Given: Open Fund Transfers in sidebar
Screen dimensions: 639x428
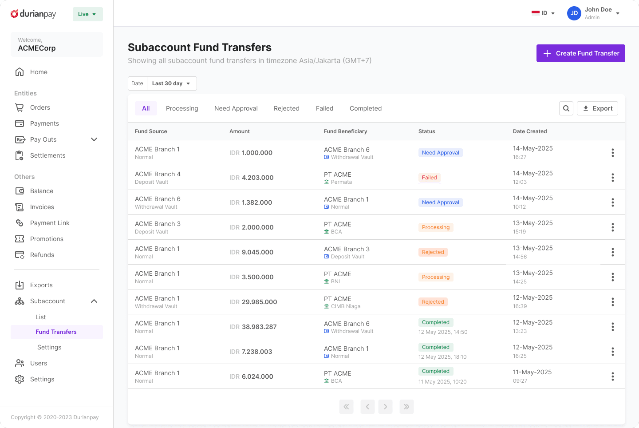Looking at the screenshot, I should click(x=57, y=332).
